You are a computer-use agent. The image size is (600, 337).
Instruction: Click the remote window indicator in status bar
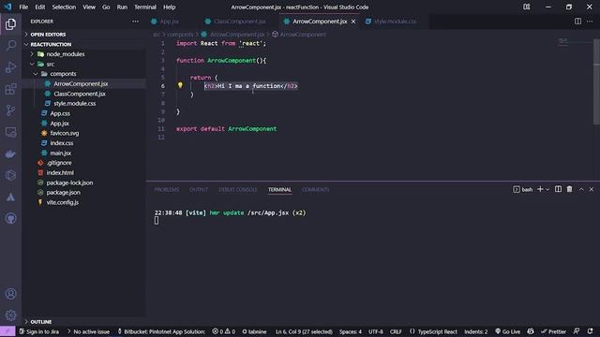(x=7, y=331)
